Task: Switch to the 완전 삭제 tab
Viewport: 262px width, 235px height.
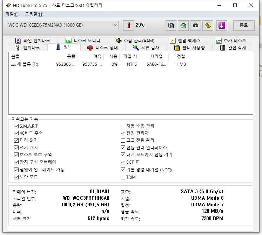Action: click(x=233, y=48)
